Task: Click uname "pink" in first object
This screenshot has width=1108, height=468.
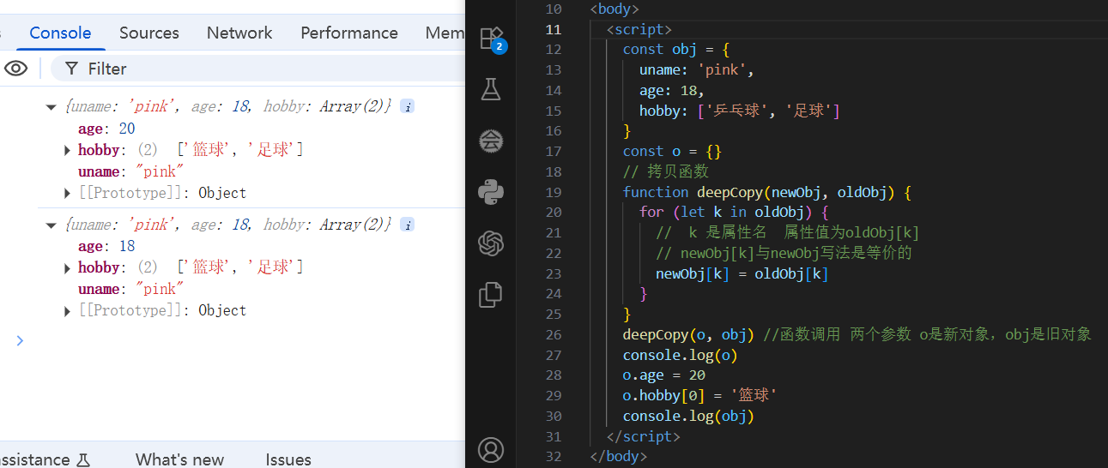Action: pos(131,171)
